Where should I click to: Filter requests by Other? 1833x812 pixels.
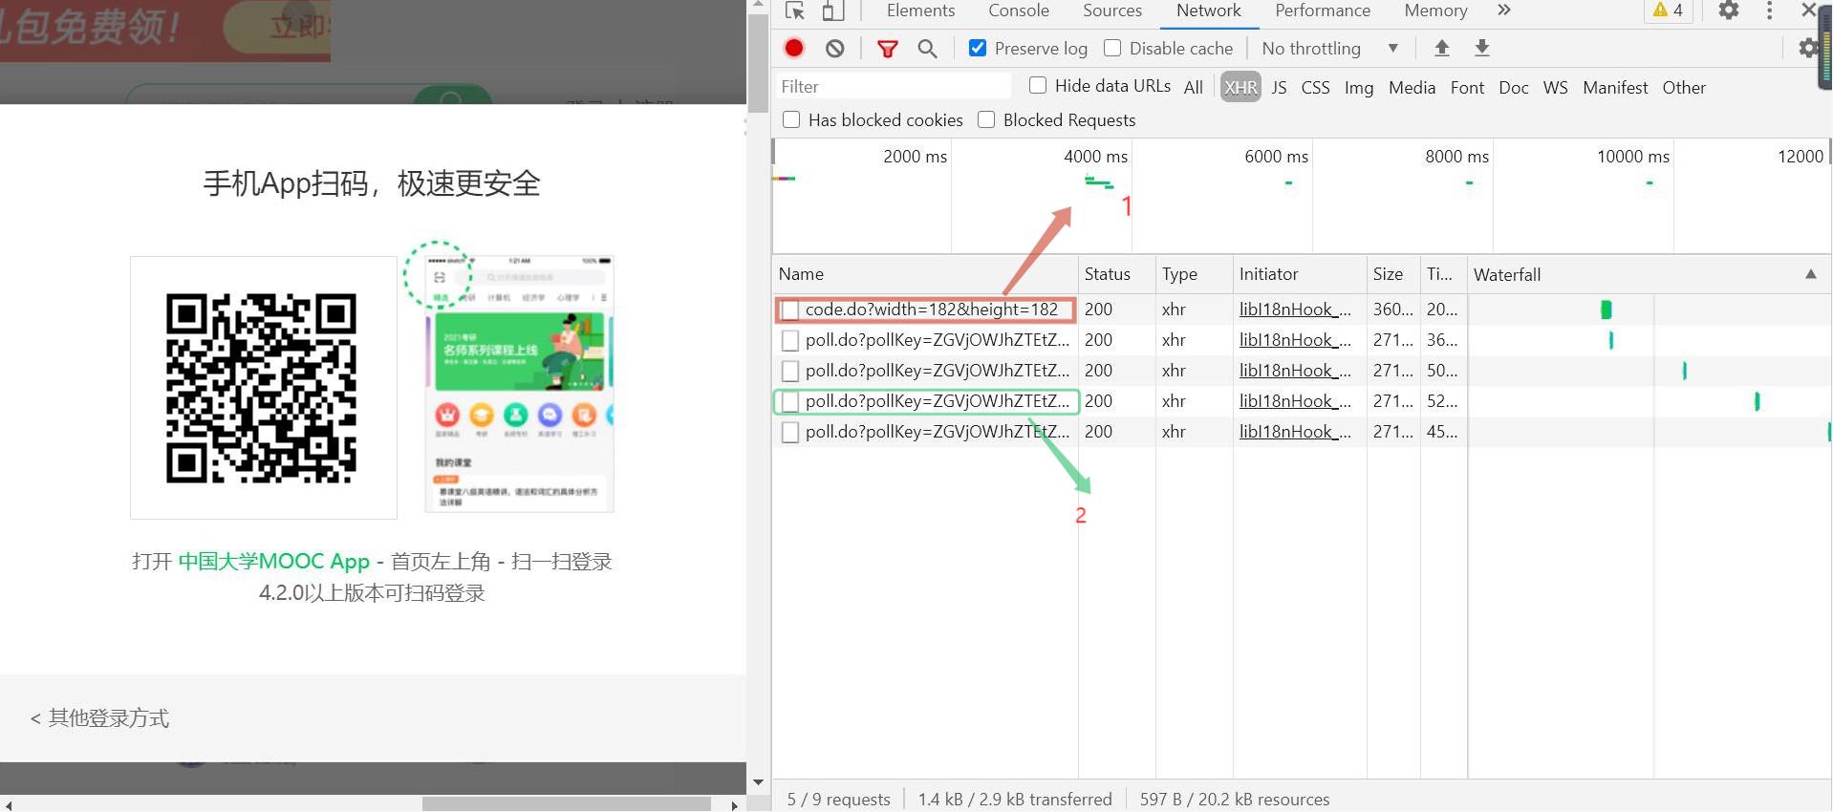point(1684,87)
